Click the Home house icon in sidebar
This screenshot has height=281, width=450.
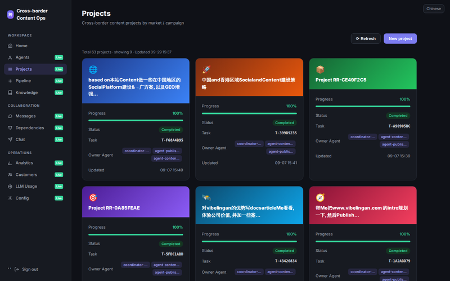pos(10,46)
